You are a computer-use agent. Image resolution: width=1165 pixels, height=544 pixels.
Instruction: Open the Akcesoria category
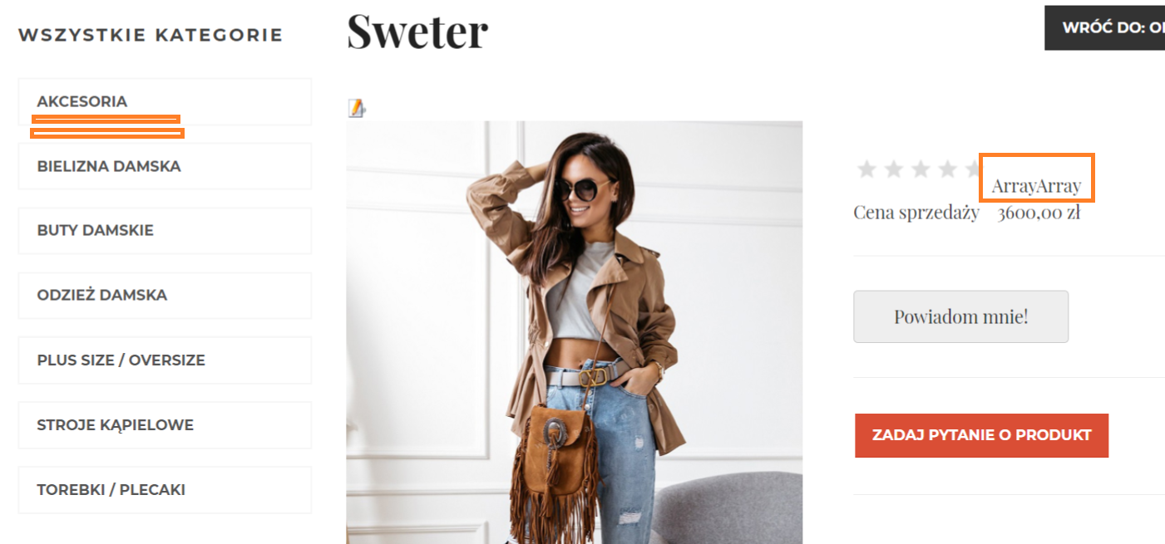pyautogui.click(x=165, y=101)
